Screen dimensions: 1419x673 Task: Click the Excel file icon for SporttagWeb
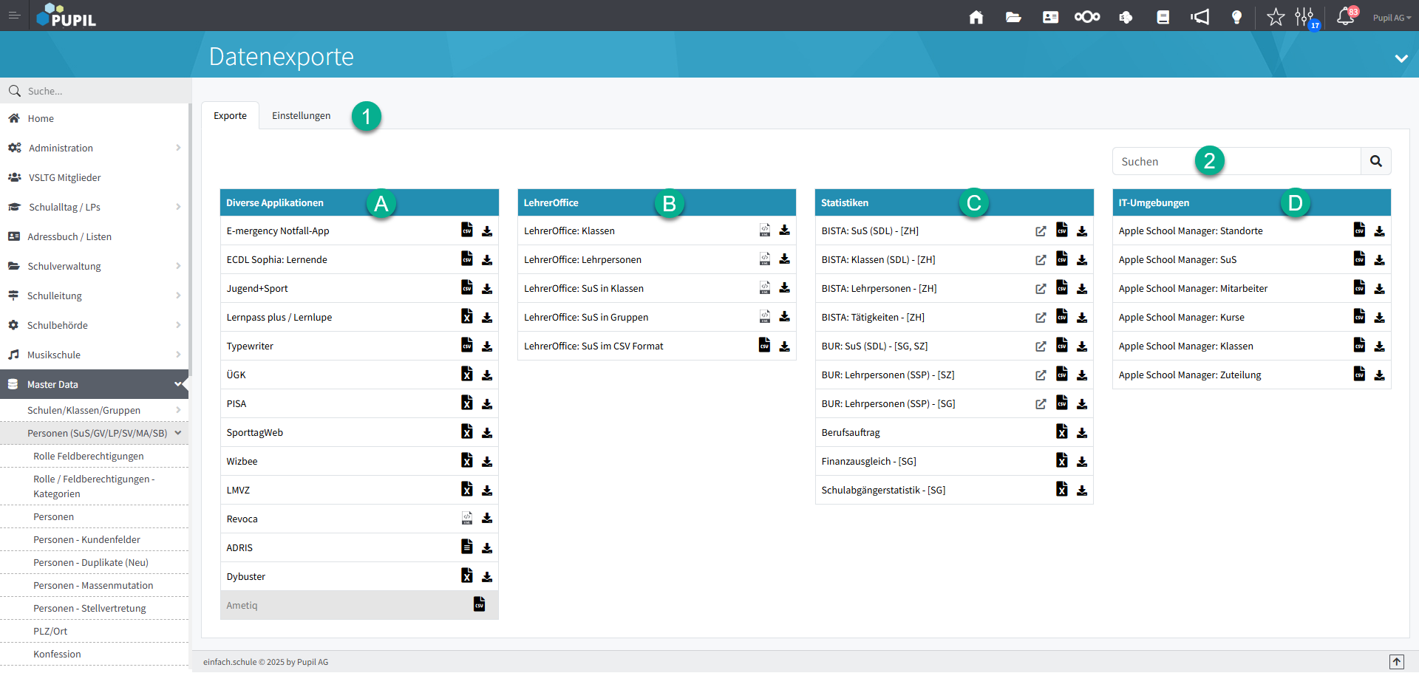pyautogui.click(x=467, y=431)
